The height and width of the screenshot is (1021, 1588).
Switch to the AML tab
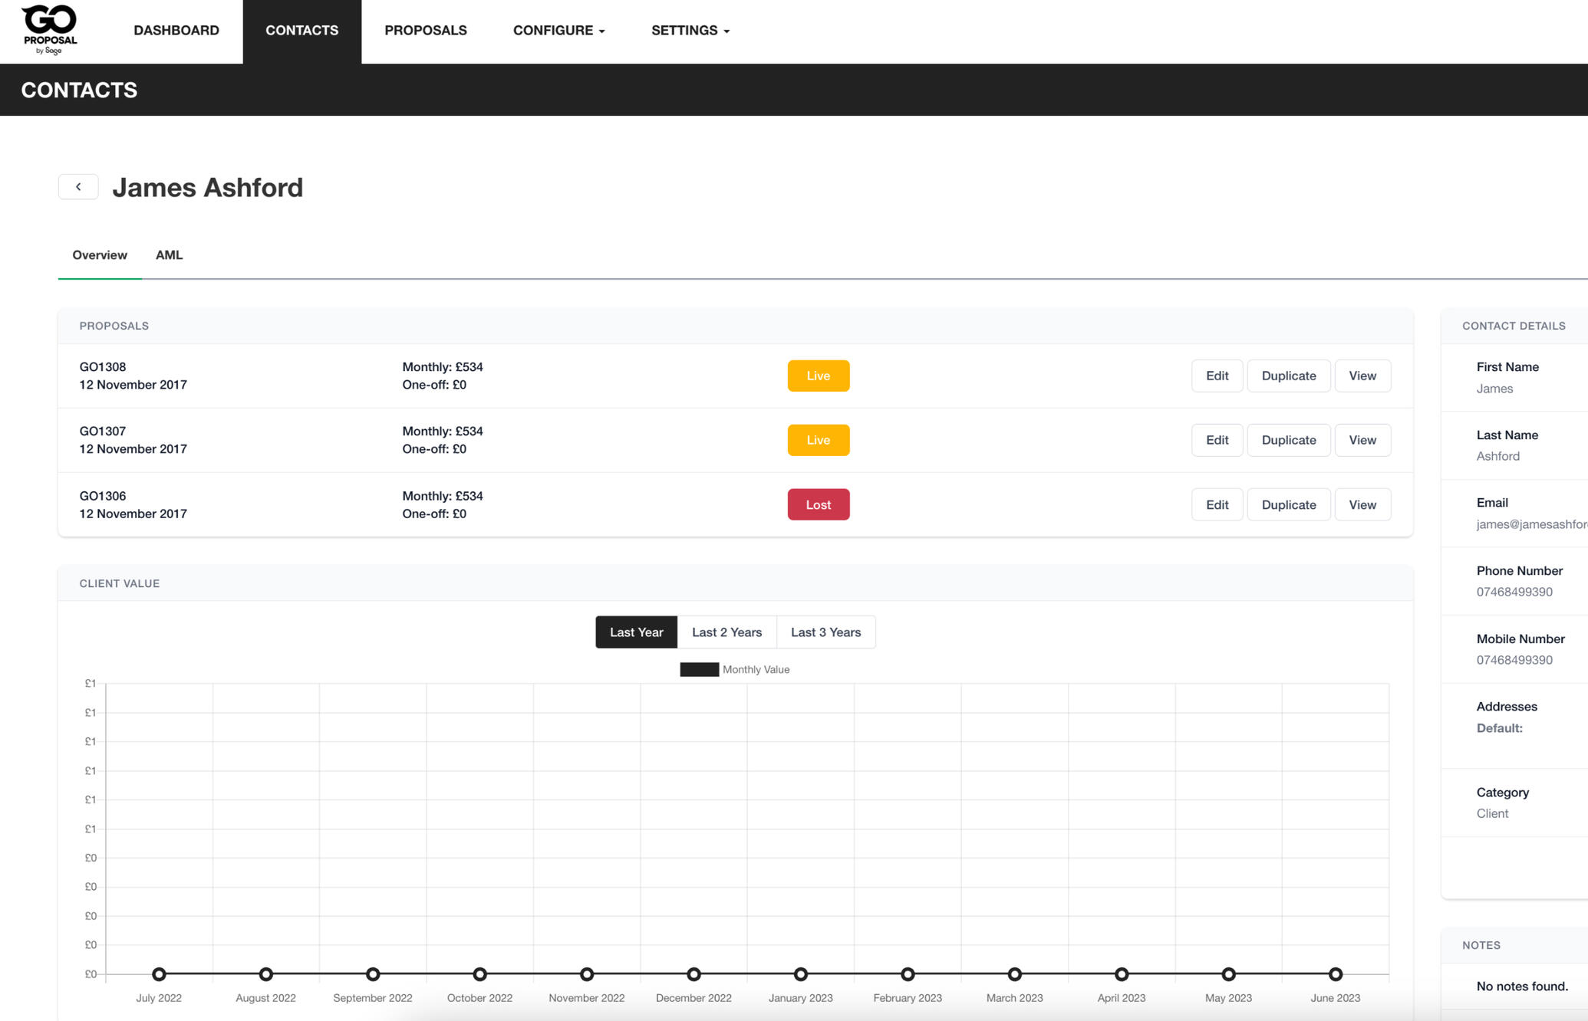pos(169,255)
